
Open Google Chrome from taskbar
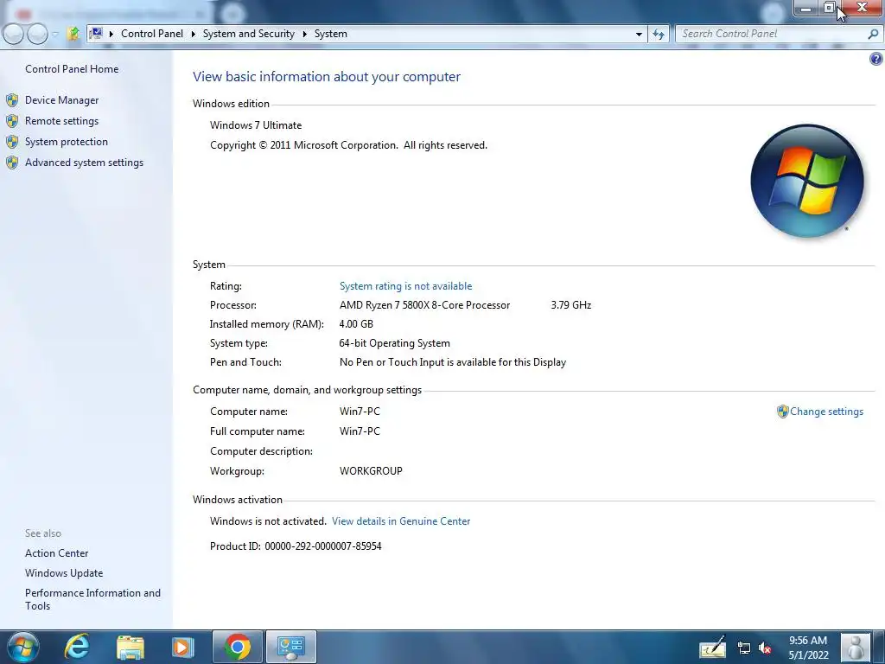[x=237, y=647]
